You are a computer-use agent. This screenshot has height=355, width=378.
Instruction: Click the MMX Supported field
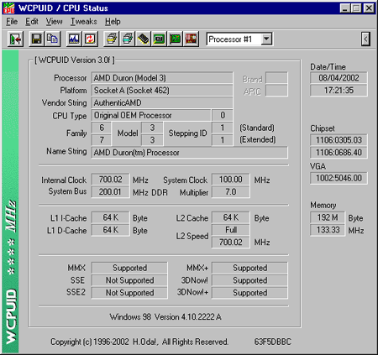[129, 268]
